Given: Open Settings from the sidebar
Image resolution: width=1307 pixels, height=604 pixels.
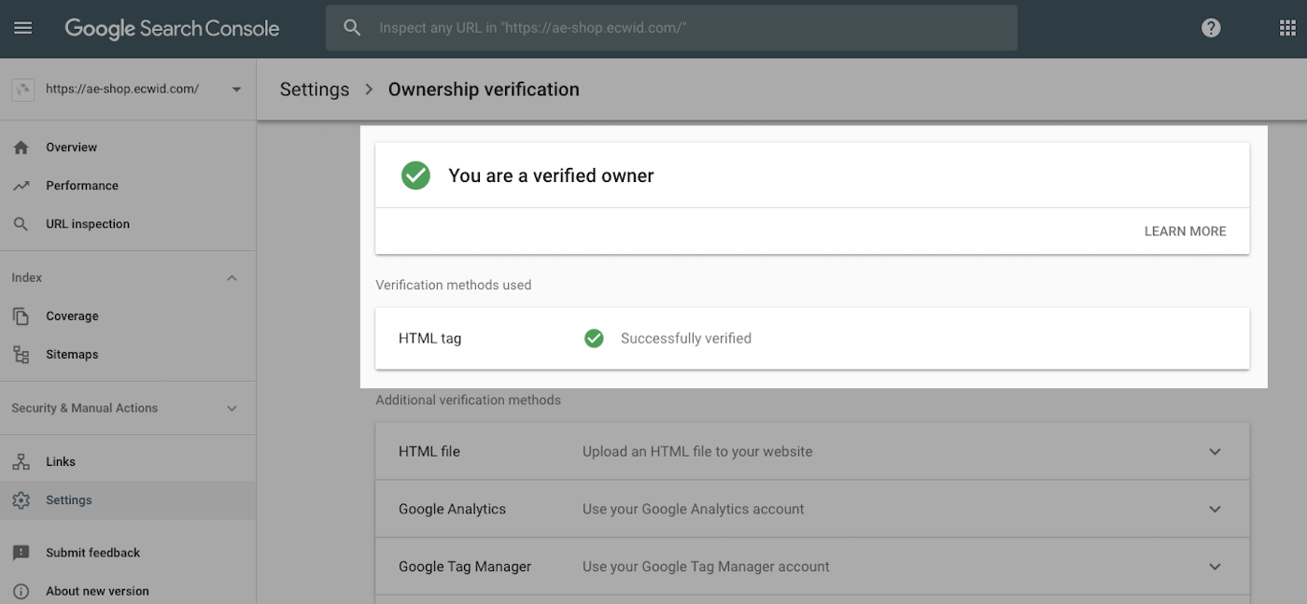Looking at the screenshot, I should pyautogui.click(x=68, y=499).
